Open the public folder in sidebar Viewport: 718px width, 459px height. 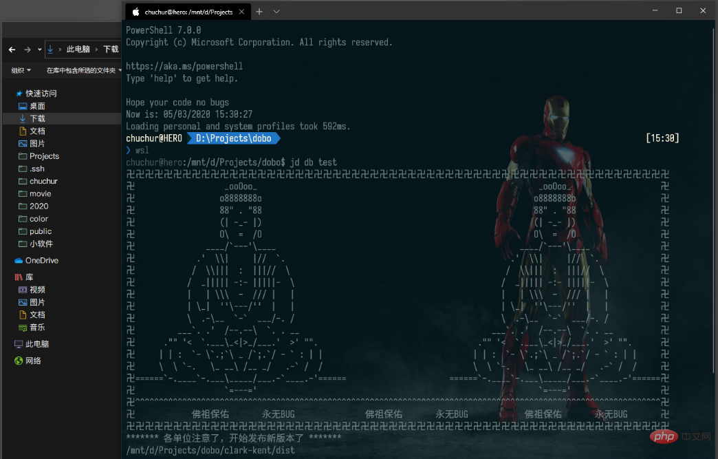(41, 231)
